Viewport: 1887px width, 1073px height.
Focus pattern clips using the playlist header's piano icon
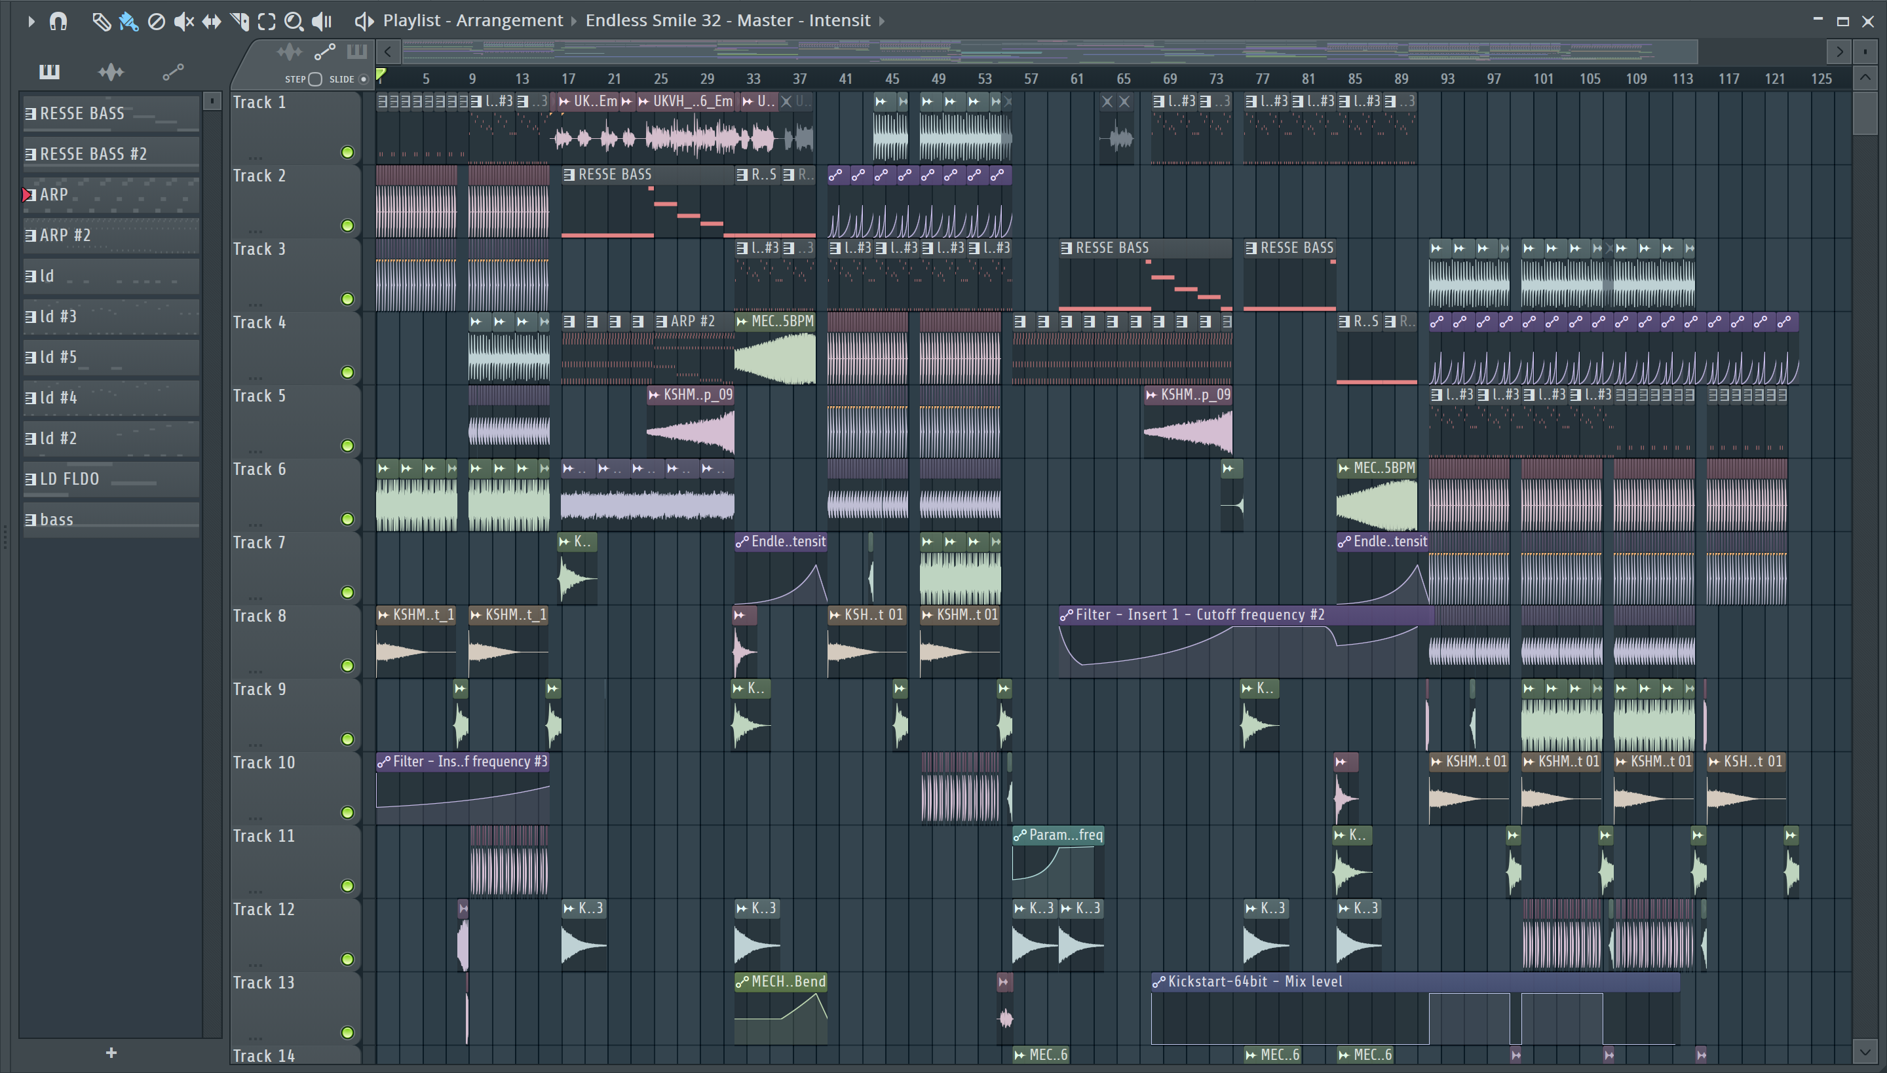356,52
